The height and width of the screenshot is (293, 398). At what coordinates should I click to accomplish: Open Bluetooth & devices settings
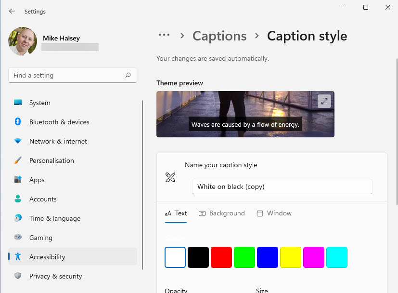[x=59, y=122]
